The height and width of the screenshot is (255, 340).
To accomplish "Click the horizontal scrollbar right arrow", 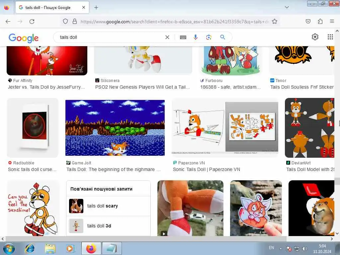I will (x=332, y=239).
